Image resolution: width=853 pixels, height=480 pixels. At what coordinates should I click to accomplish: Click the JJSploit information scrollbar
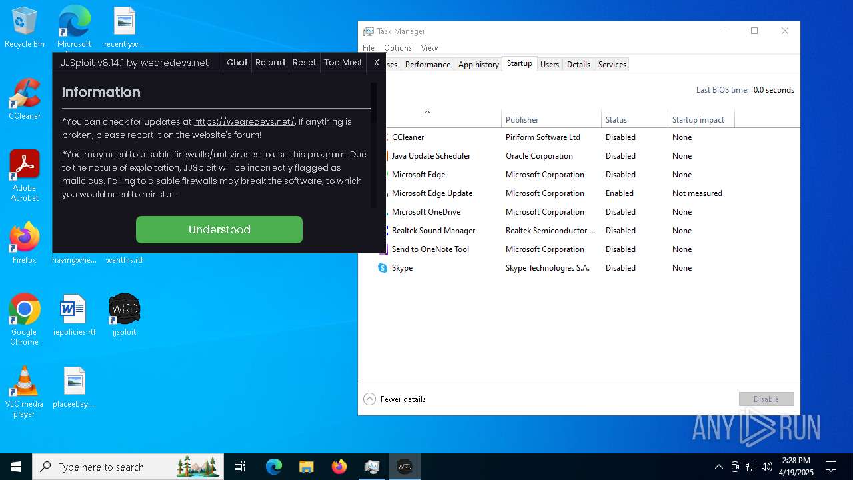coord(374,145)
